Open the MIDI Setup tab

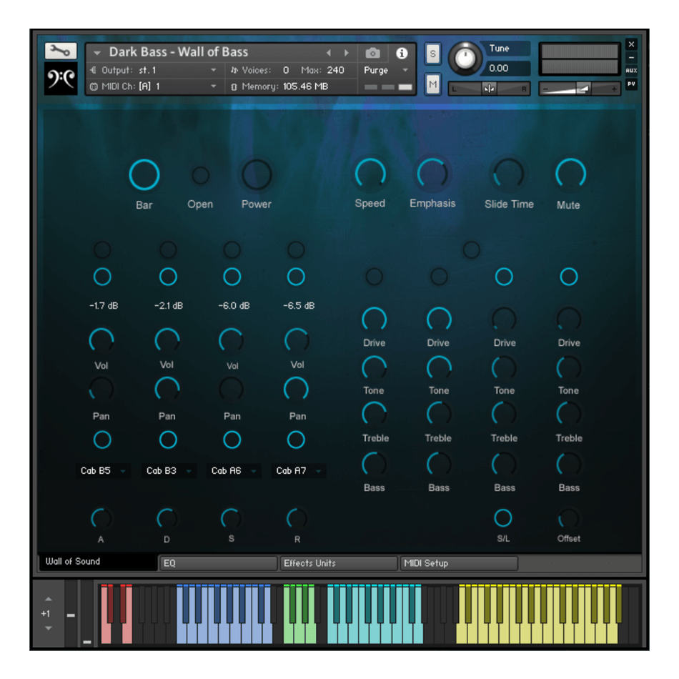(x=459, y=563)
